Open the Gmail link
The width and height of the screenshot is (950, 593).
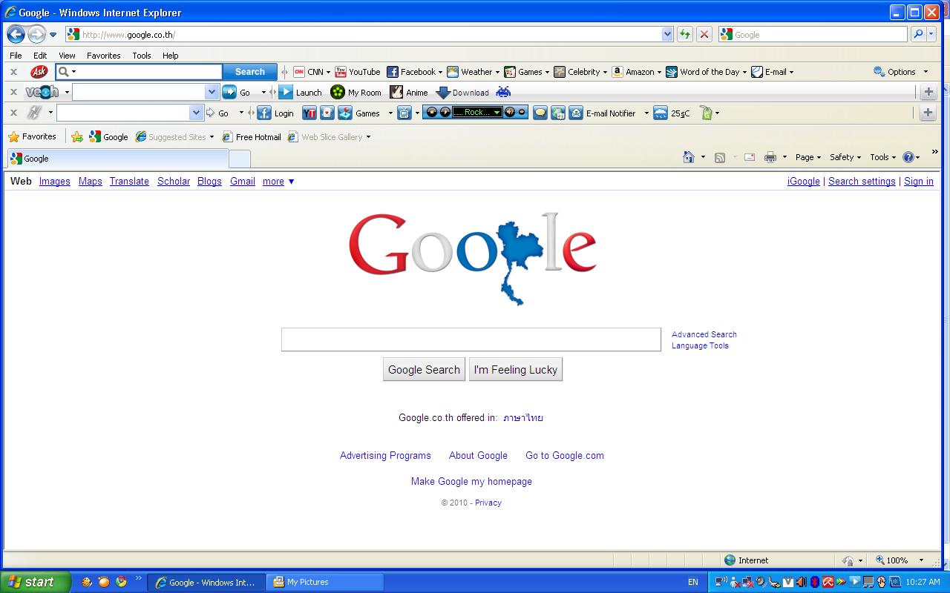click(243, 181)
